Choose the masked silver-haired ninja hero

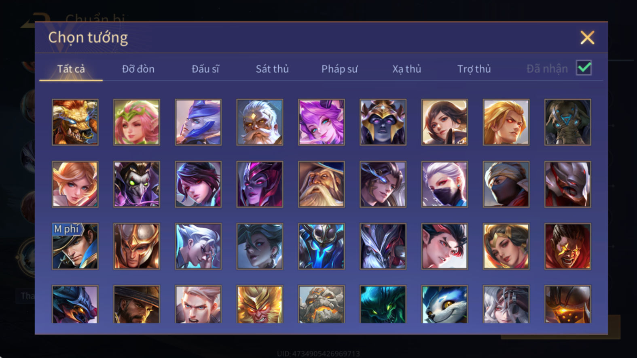pos(444,184)
